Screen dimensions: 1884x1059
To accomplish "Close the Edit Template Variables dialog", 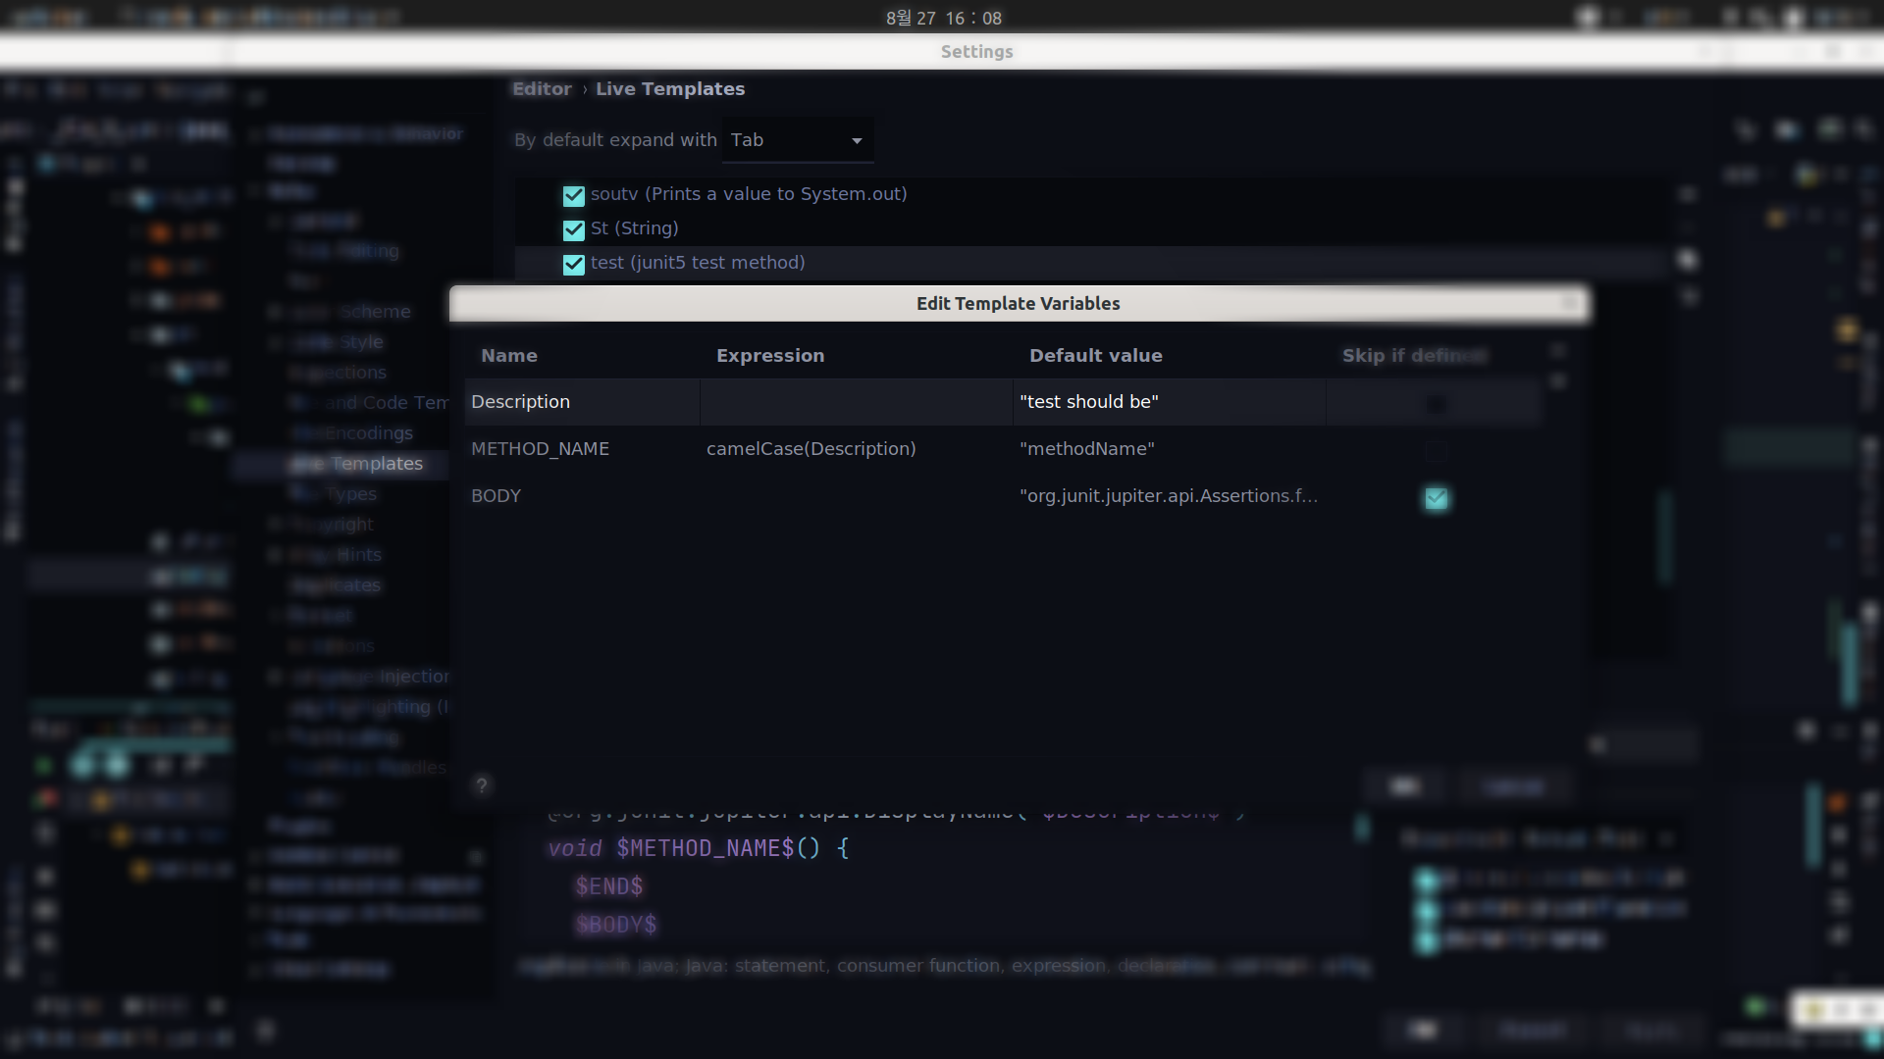I will coord(1572,303).
